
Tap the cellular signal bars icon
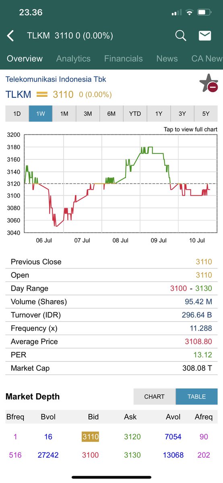pos(177,13)
